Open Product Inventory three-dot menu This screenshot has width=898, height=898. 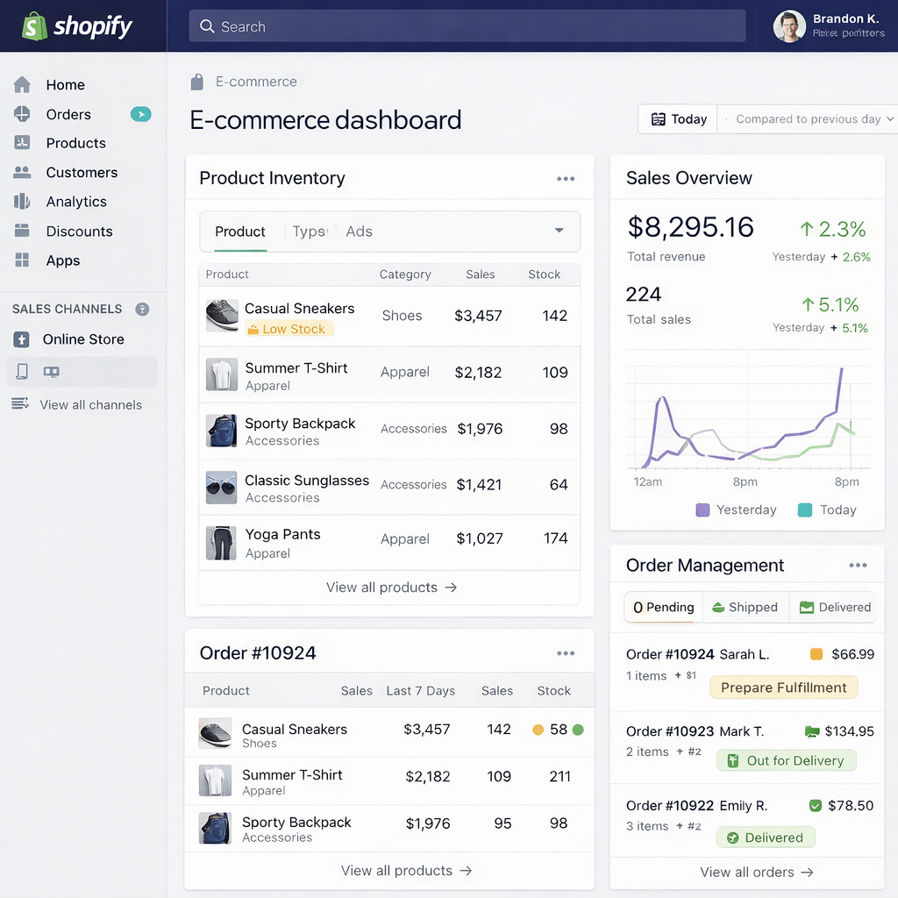(566, 179)
